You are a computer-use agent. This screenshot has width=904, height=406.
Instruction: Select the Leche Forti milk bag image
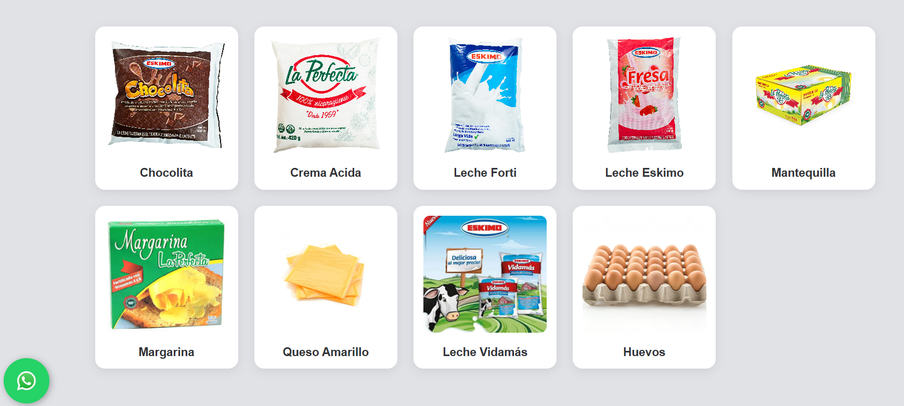point(485,95)
